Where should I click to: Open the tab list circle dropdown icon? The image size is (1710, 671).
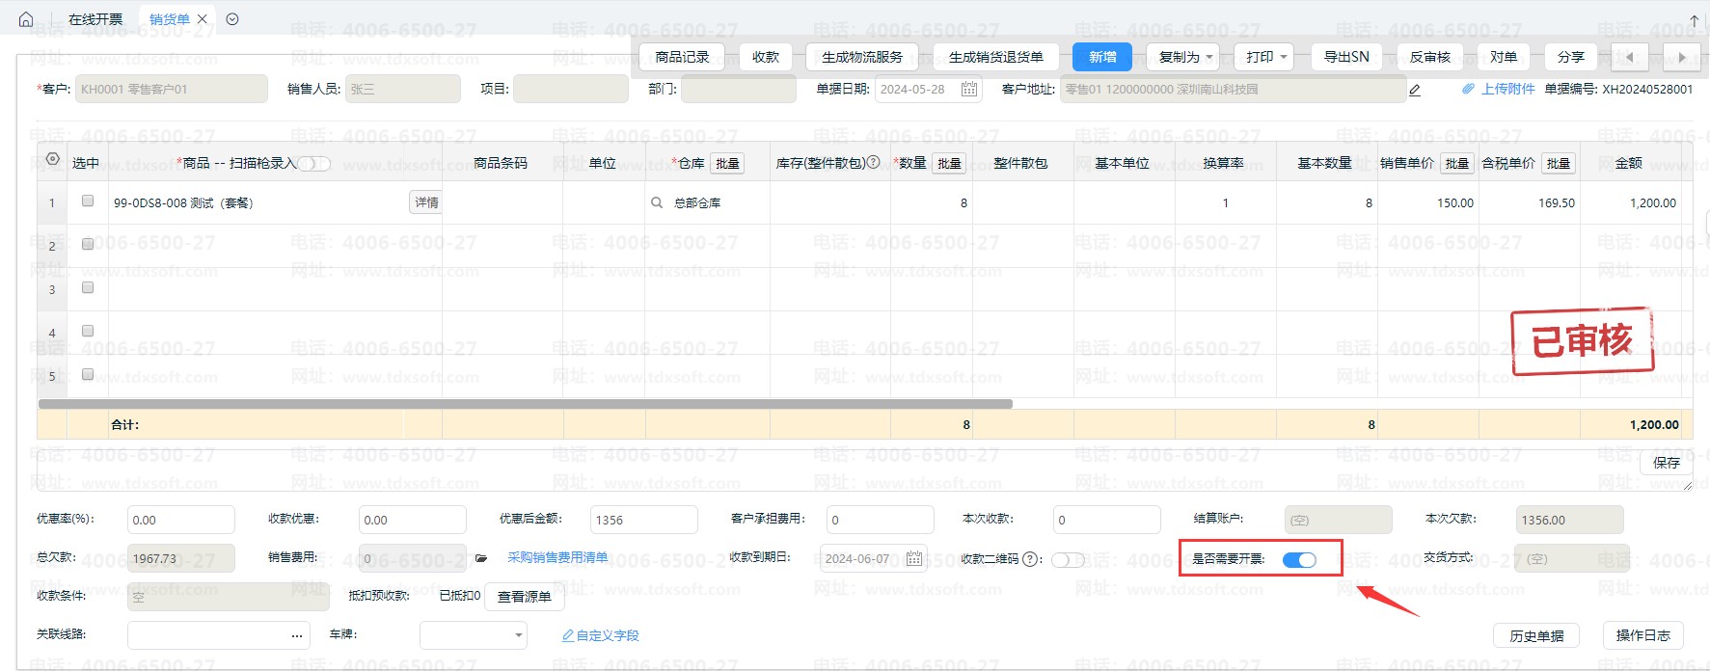(231, 19)
